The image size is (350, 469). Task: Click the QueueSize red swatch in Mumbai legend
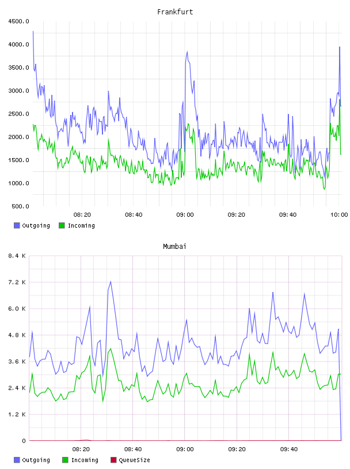click(113, 460)
